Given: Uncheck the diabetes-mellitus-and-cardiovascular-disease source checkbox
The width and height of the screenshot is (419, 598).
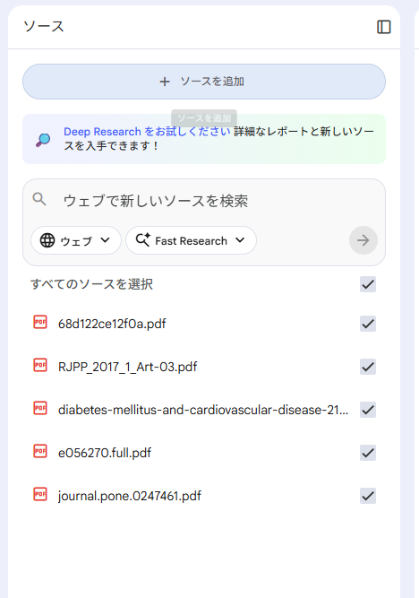Looking at the screenshot, I should coord(368,410).
